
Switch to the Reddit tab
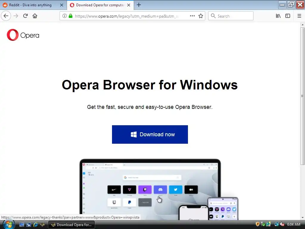point(30,5)
